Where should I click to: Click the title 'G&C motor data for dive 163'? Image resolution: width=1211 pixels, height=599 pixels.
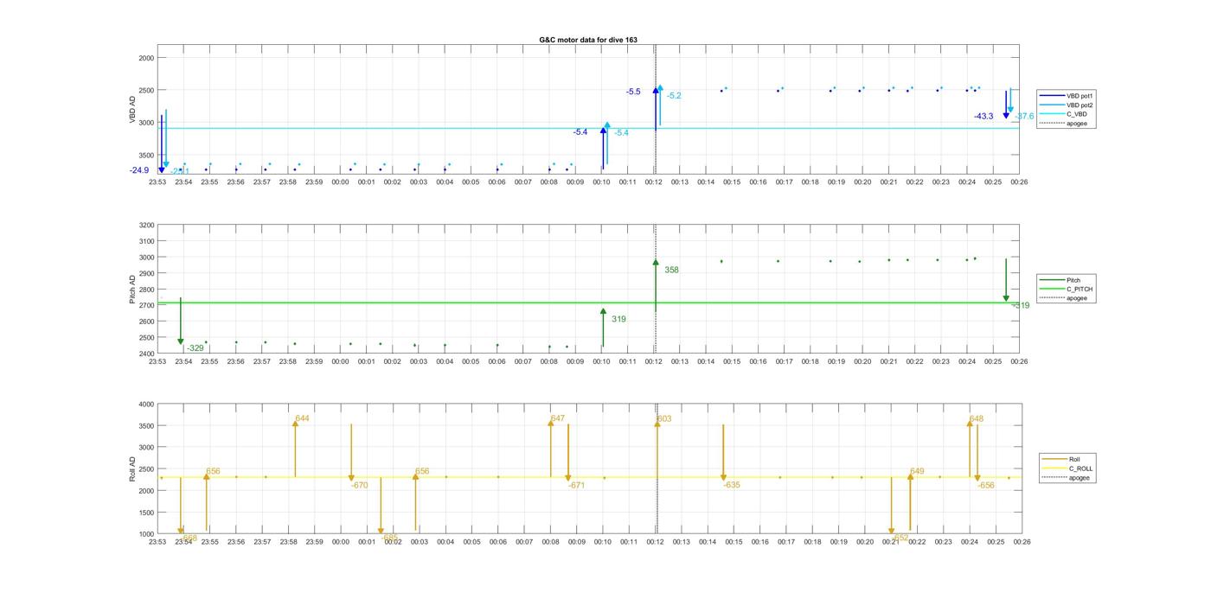pyautogui.click(x=588, y=40)
